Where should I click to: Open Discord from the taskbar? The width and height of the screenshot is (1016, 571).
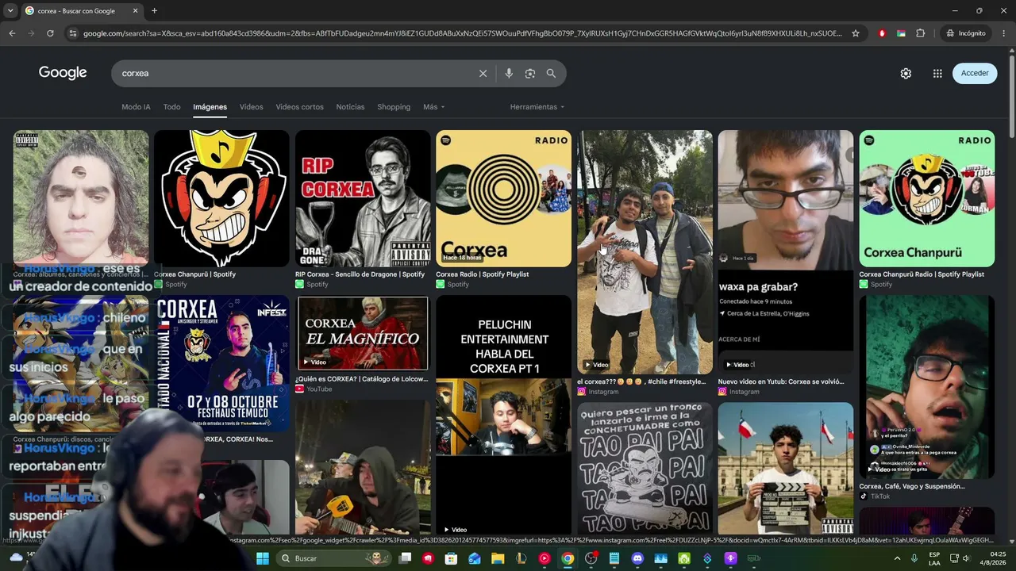(x=637, y=558)
